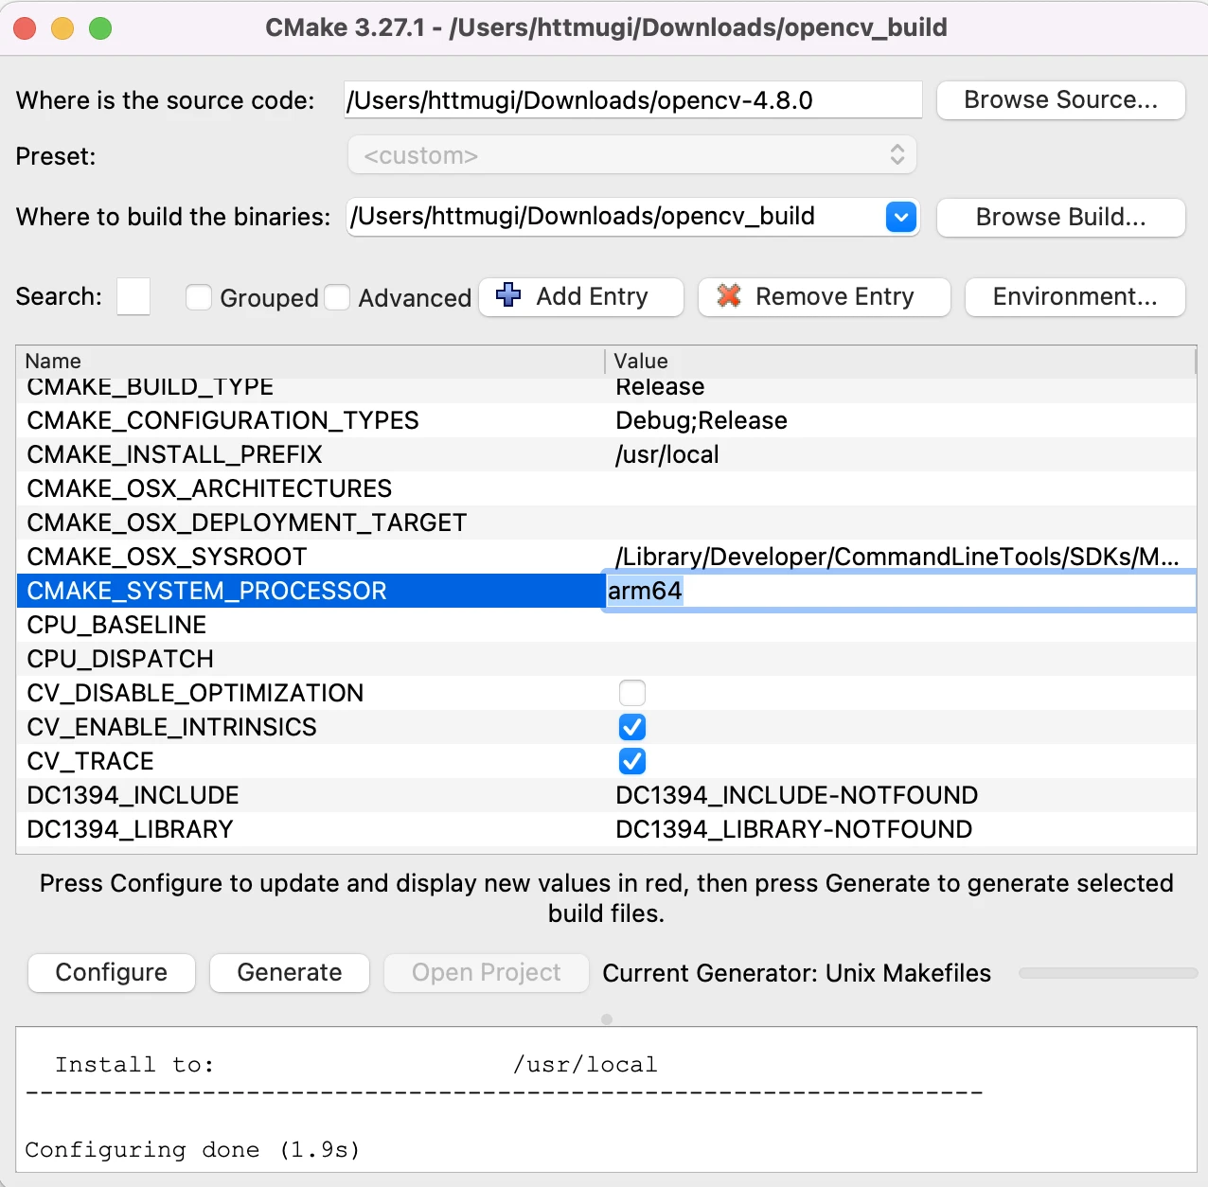Click the Install to output line

pyautogui.click(x=356, y=1065)
